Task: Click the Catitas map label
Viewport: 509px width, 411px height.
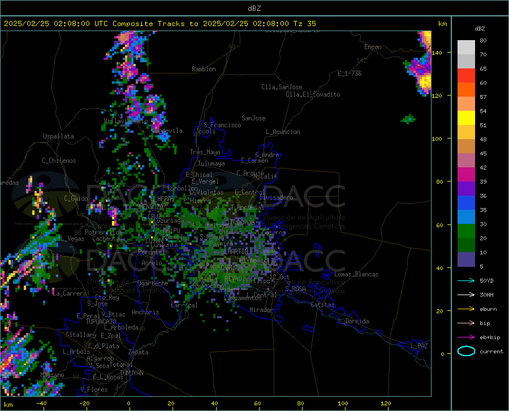Action: point(323,305)
